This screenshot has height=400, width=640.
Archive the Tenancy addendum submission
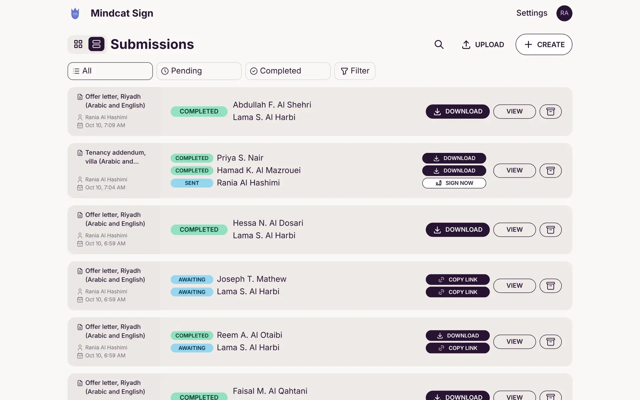point(550,171)
